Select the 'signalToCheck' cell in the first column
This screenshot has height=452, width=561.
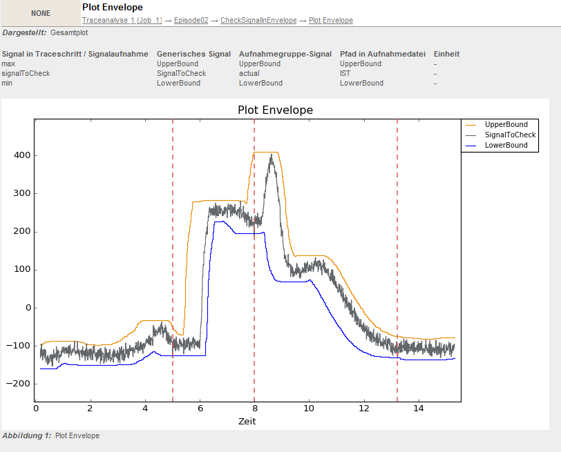pos(26,73)
